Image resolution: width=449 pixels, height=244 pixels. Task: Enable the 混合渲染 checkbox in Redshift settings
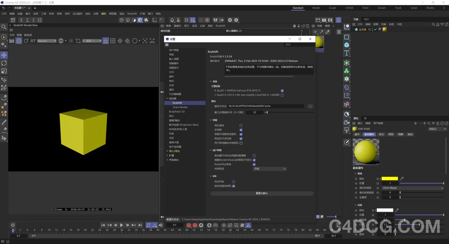241,126
